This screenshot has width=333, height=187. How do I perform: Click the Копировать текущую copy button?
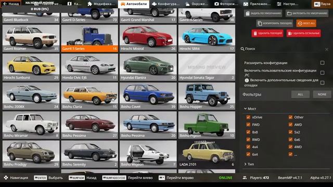click(x=275, y=23)
